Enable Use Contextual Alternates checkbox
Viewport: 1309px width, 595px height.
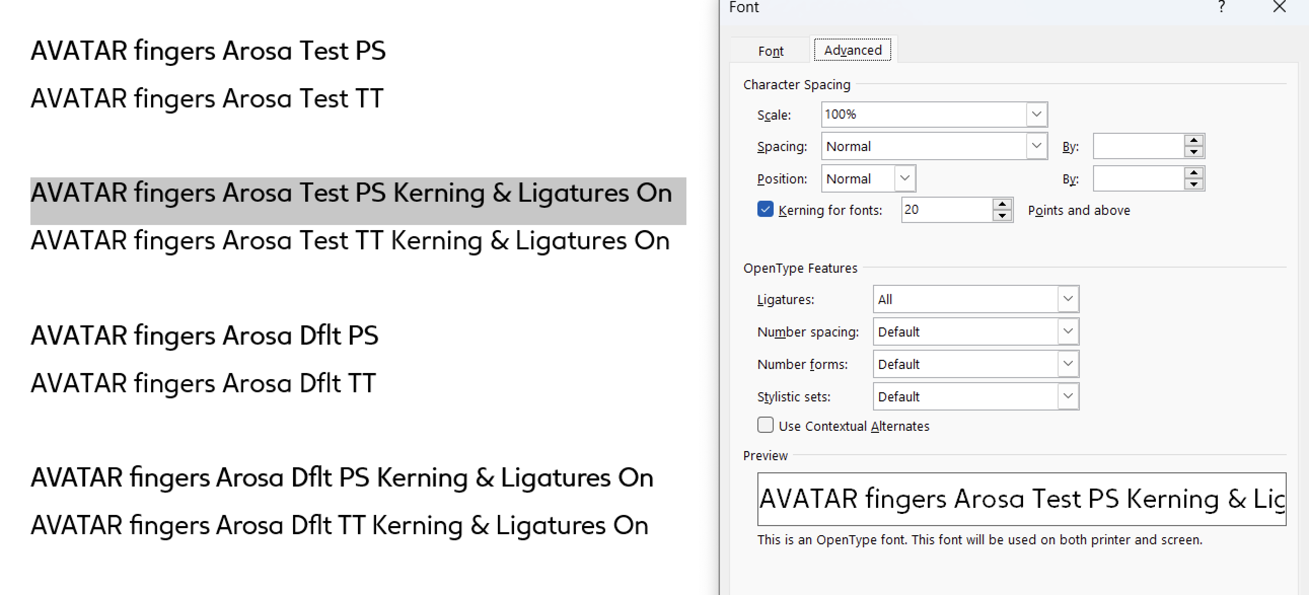tap(765, 425)
